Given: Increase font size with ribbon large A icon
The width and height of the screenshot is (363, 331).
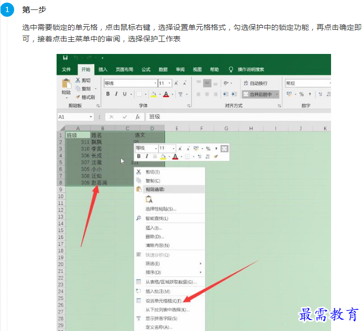Looking at the screenshot, I should click(x=176, y=83).
